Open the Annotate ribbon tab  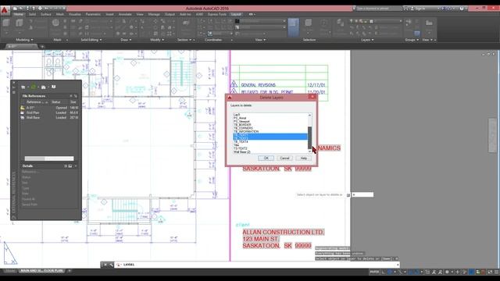point(125,14)
